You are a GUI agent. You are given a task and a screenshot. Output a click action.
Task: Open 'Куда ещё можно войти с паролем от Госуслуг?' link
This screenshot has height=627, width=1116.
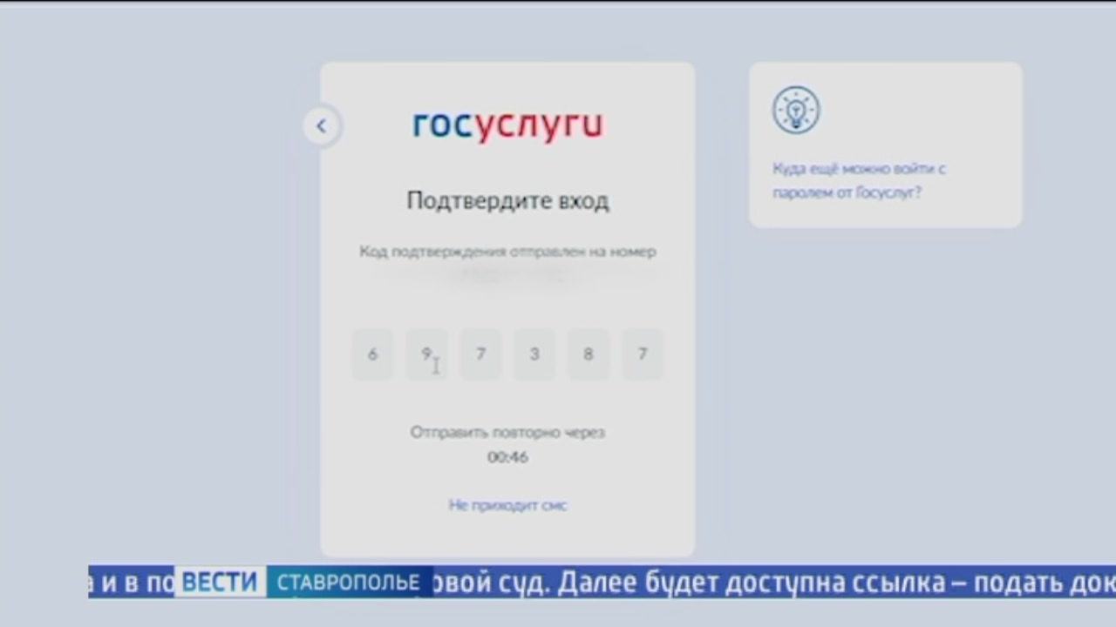coord(859,180)
